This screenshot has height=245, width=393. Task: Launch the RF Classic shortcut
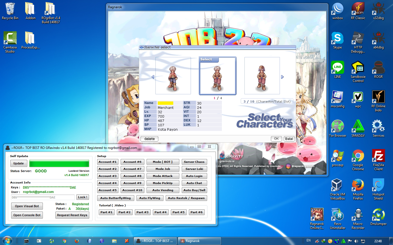(358, 11)
